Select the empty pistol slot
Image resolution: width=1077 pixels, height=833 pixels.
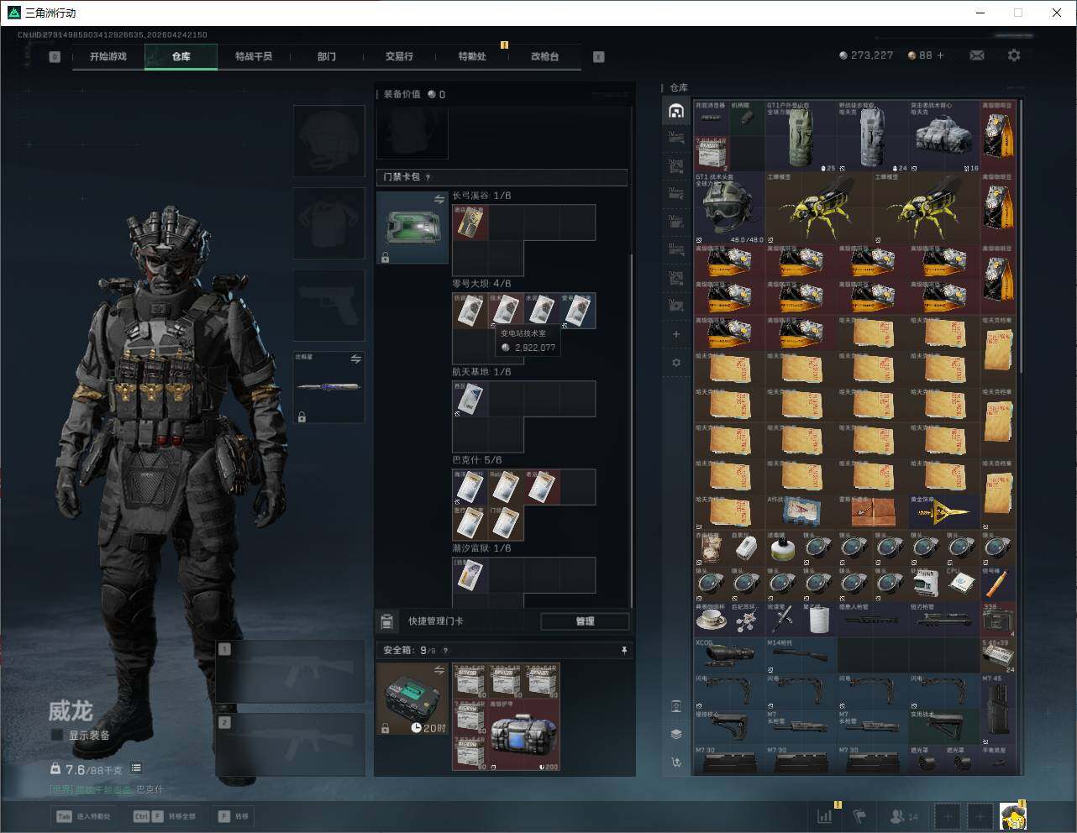point(328,305)
